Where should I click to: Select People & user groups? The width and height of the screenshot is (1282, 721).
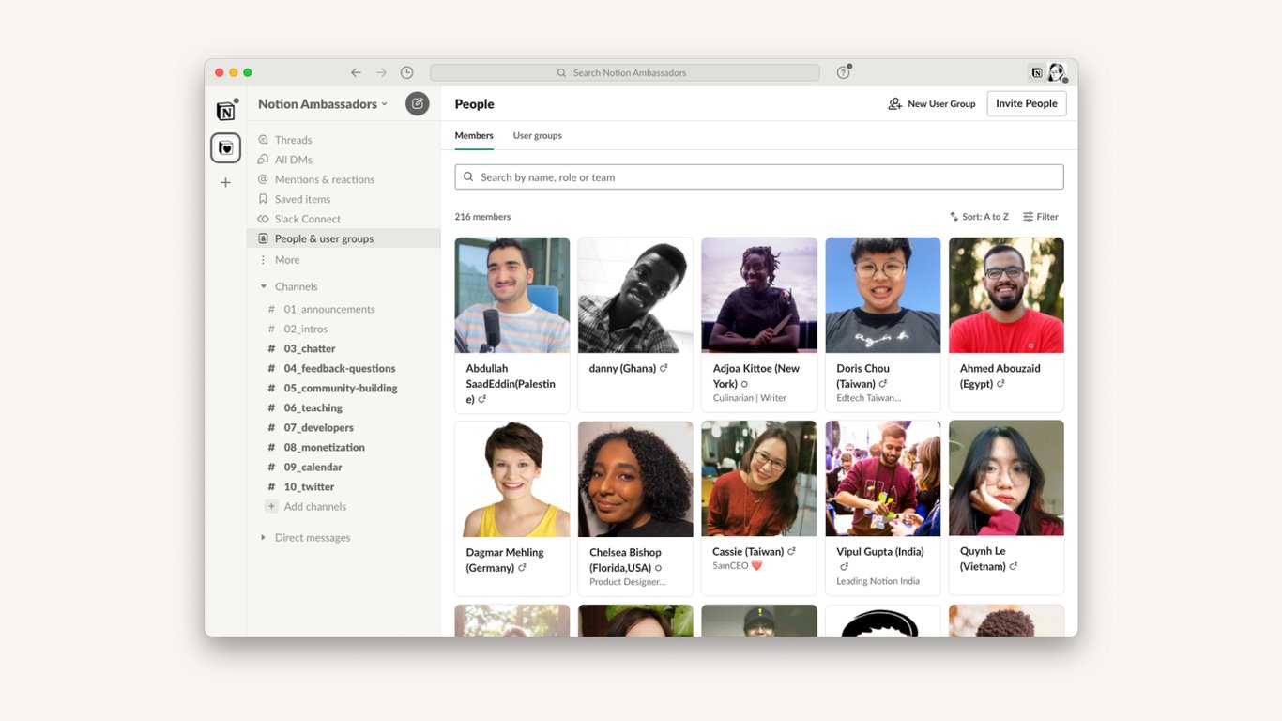pyautogui.click(x=324, y=238)
